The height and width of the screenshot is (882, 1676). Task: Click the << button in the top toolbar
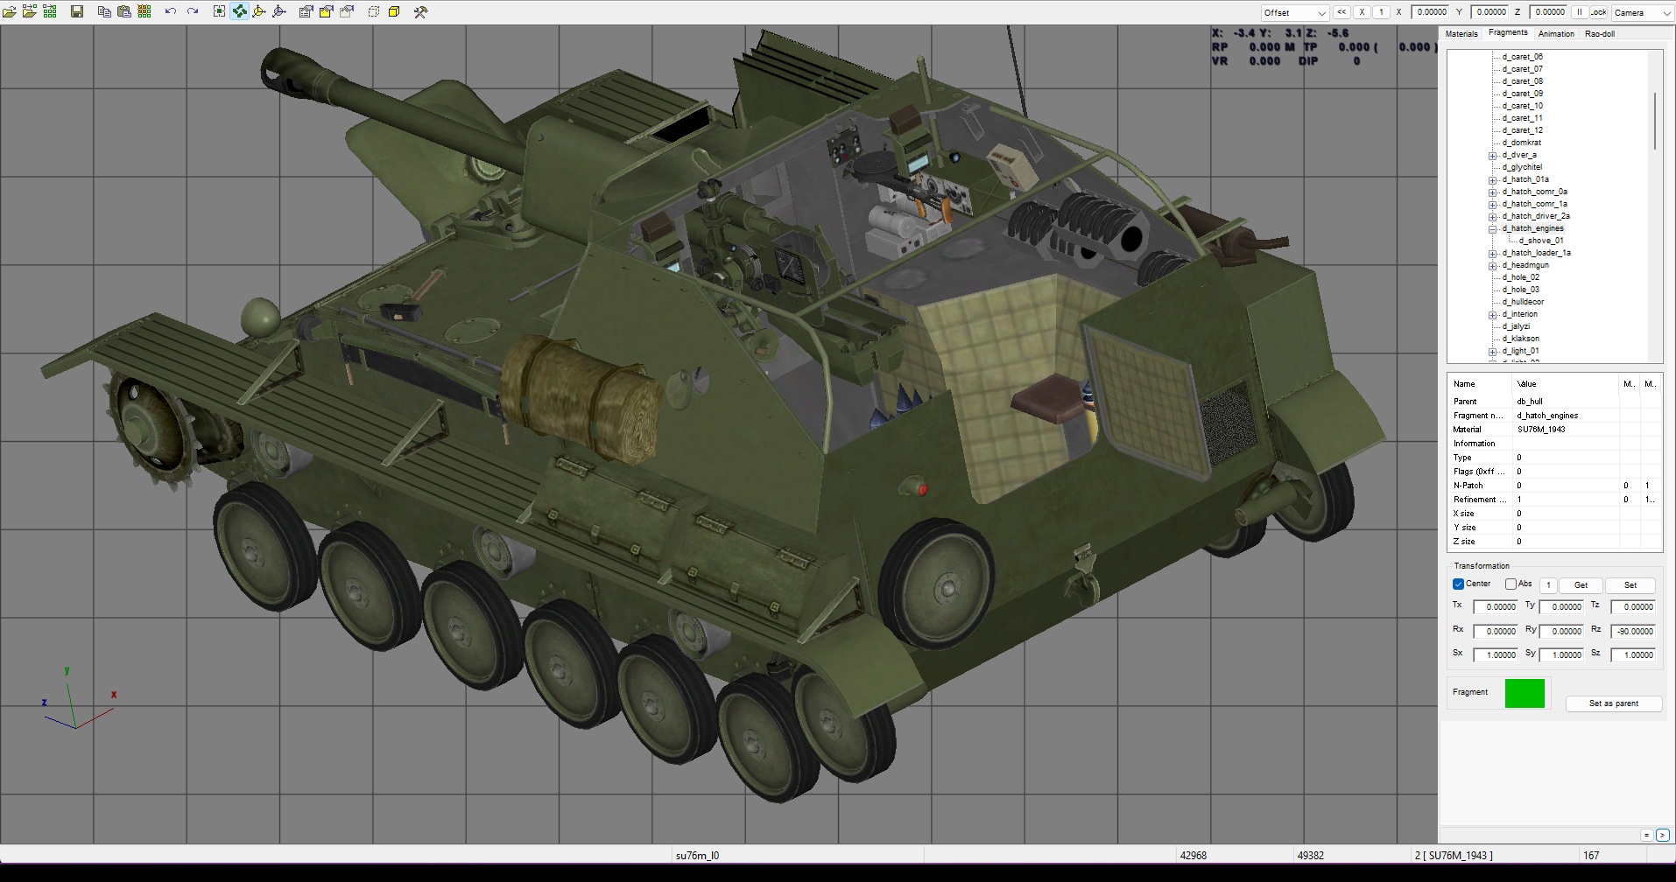tap(1342, 12)
